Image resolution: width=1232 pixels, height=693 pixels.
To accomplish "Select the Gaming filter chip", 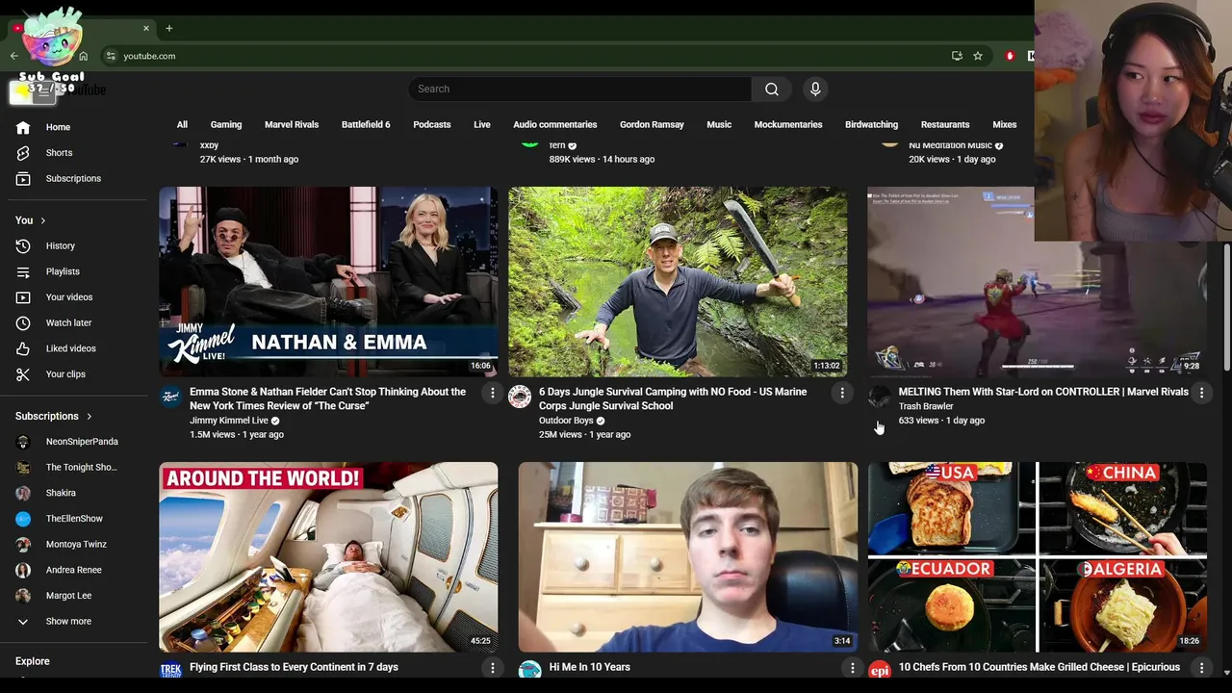I will (226, 124).
